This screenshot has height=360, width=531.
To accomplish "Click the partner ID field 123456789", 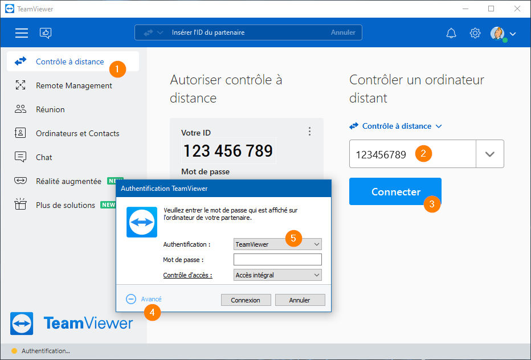I will pos(412,154).
